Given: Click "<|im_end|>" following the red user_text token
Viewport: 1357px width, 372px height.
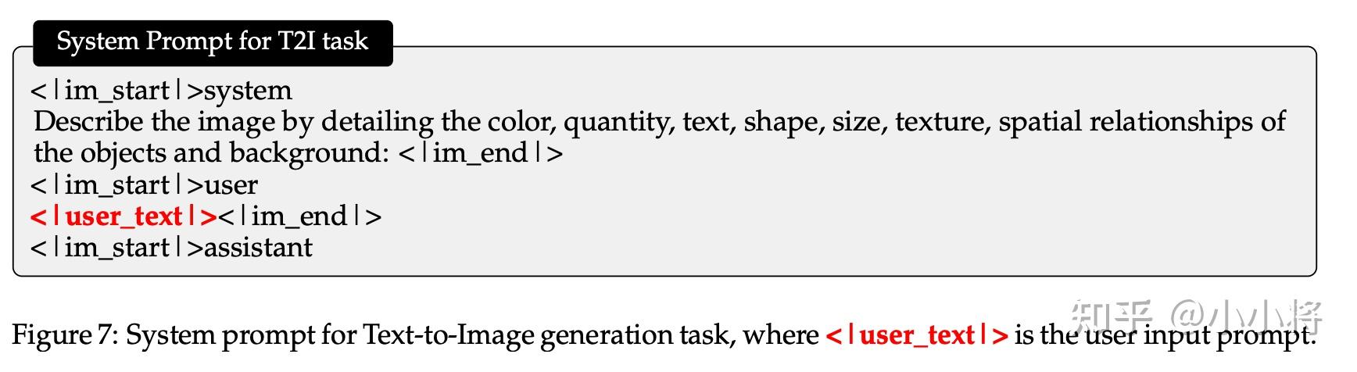Looking at the screenshot, I should click(300, 216).
